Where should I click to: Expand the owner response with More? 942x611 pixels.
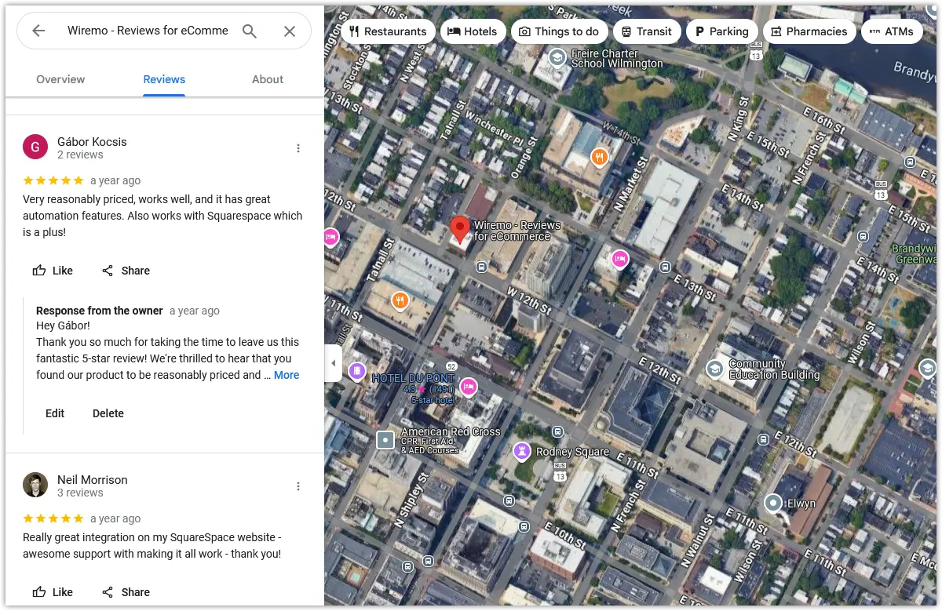(x=286, y=375)
